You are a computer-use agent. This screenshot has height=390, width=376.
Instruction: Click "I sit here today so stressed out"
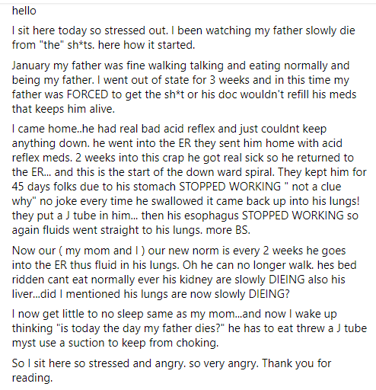pyautogui.click(x=90, y=30)
